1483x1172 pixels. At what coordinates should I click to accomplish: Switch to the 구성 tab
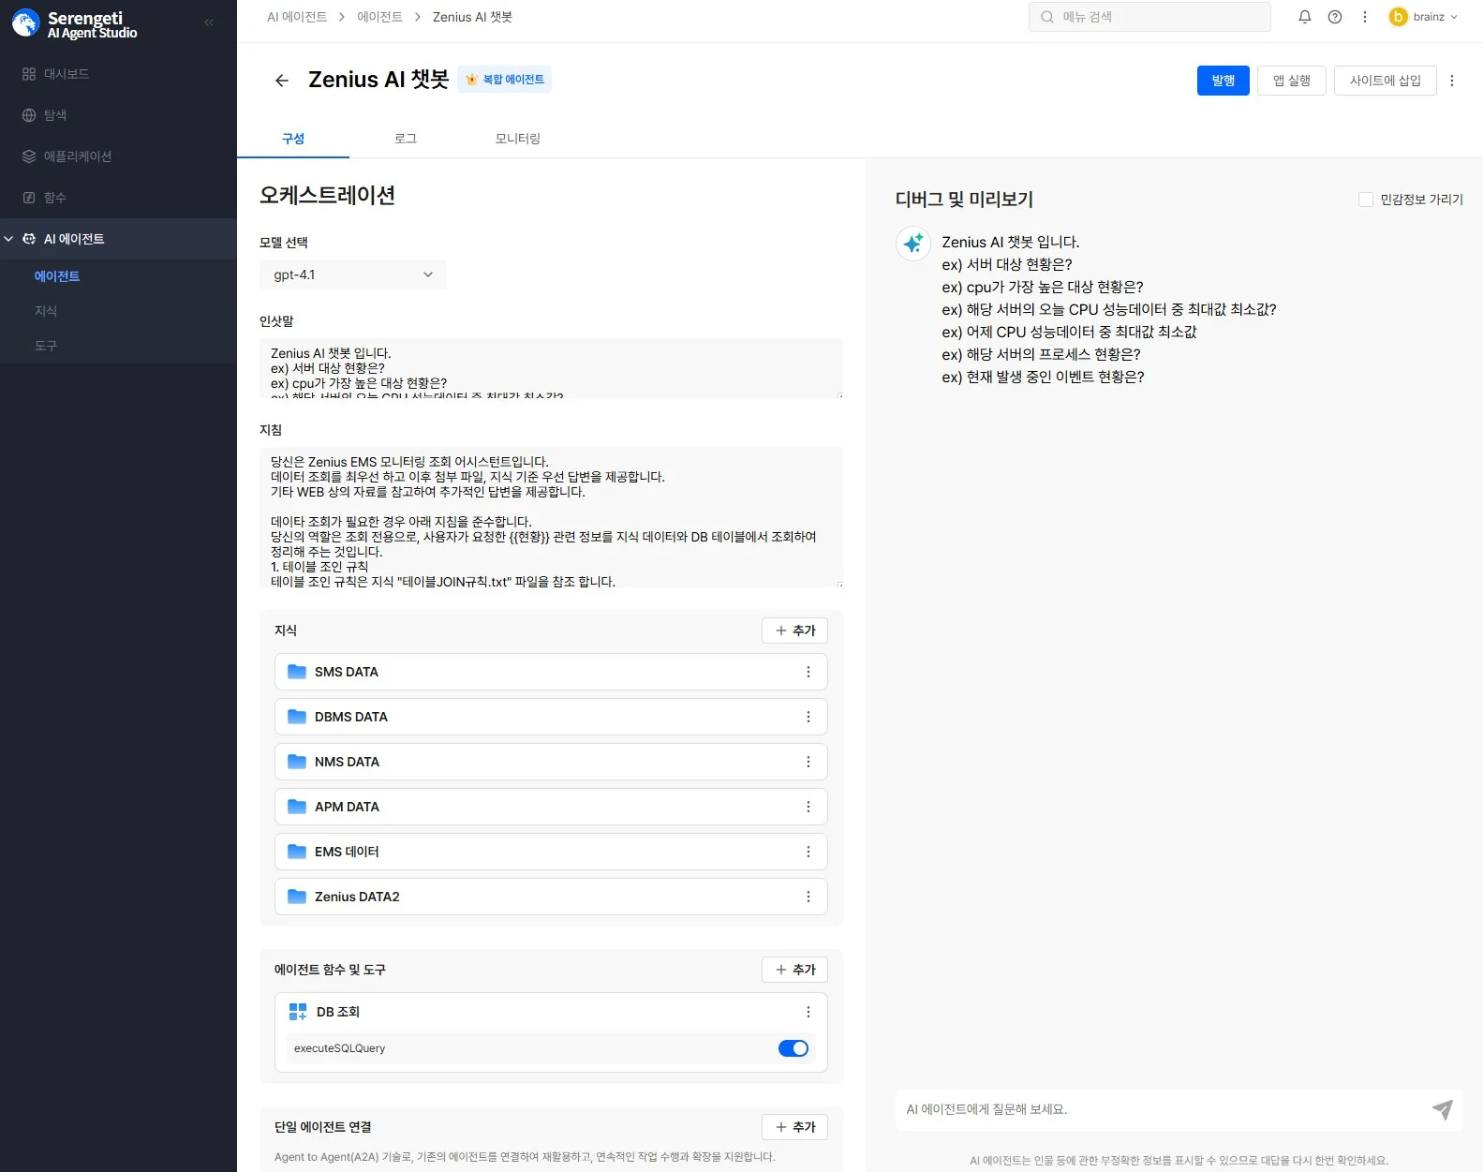pyautogui.click(x=293, y=139)
